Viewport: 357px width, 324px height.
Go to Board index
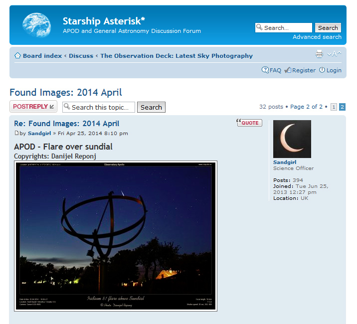(x=42, y=56)
